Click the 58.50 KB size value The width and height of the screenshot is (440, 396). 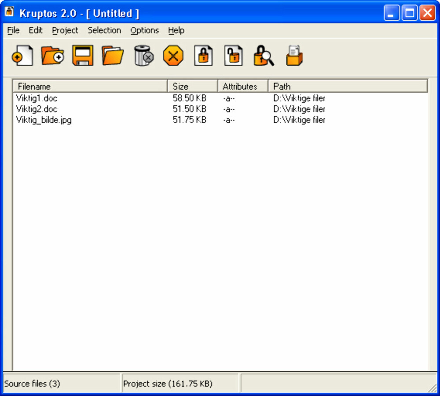189,98
